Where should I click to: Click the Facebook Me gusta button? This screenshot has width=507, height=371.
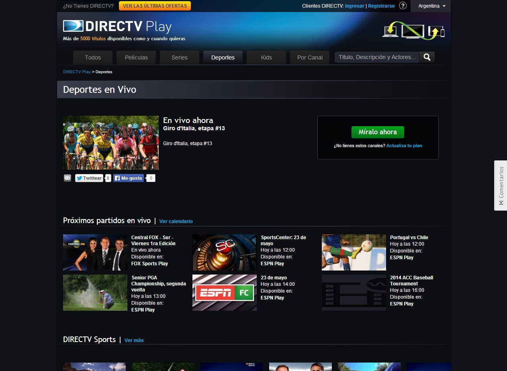click(x=129, y=178)
